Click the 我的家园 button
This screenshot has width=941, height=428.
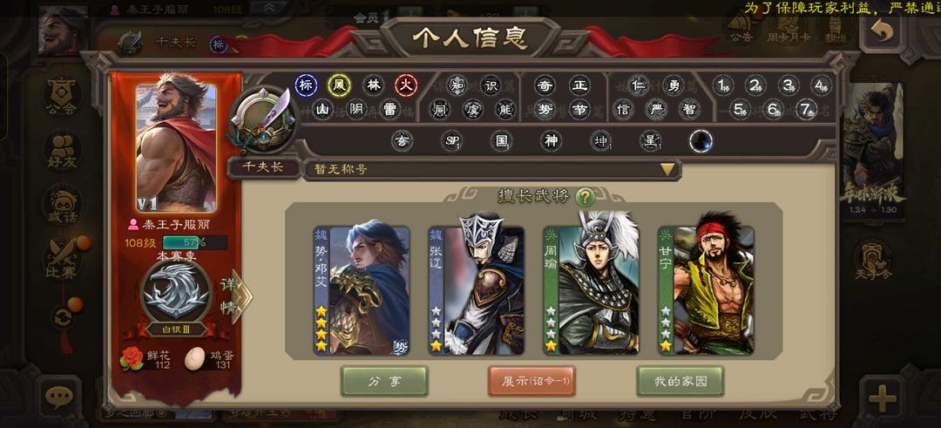tap(680, 381)
